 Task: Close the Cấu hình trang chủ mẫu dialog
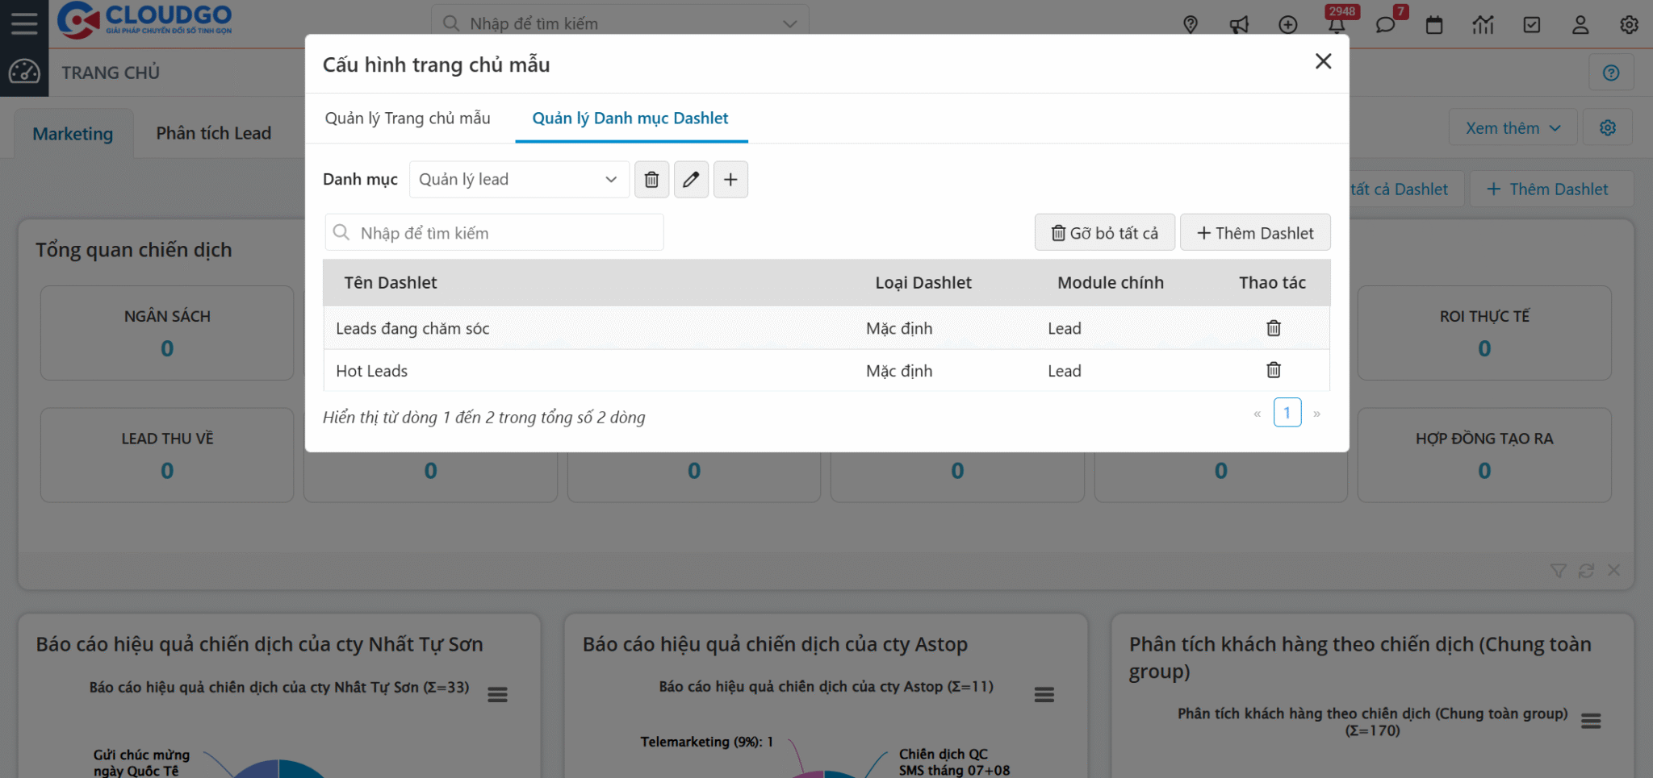[1323, 61]
